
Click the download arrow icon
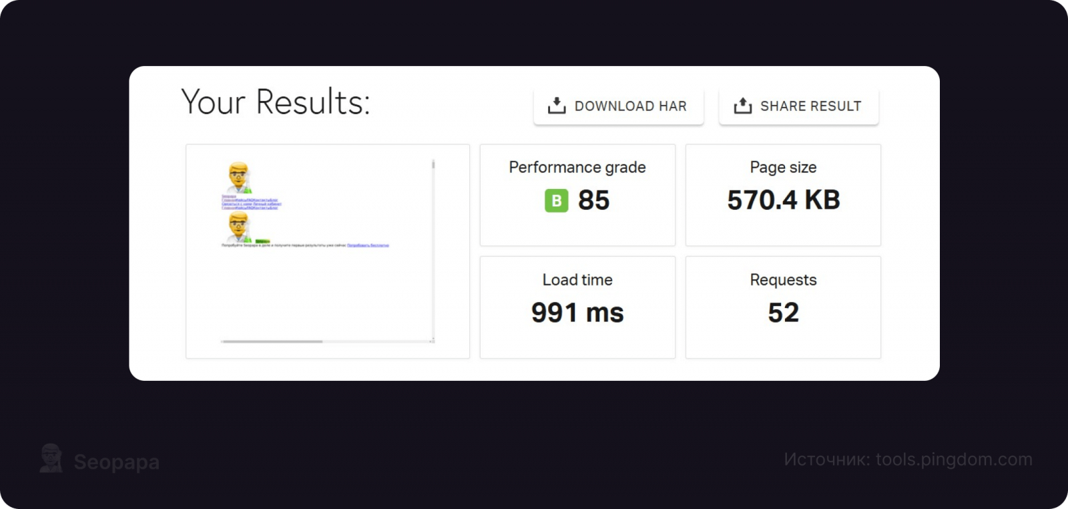click(557, 106)
